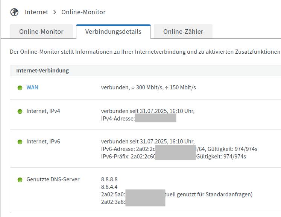This screenshot has width=281, height=217.
Task: Open the Online-Zähler tab
Action: (183, 32)
